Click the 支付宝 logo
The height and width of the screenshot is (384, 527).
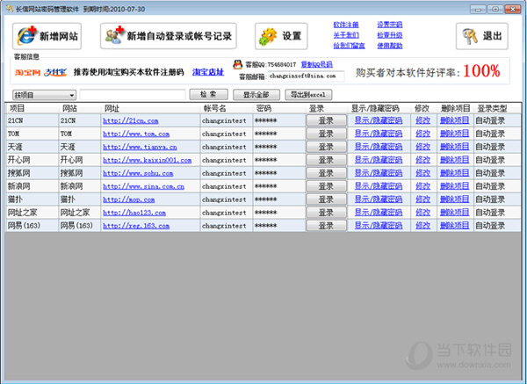(x=55, y=72)
